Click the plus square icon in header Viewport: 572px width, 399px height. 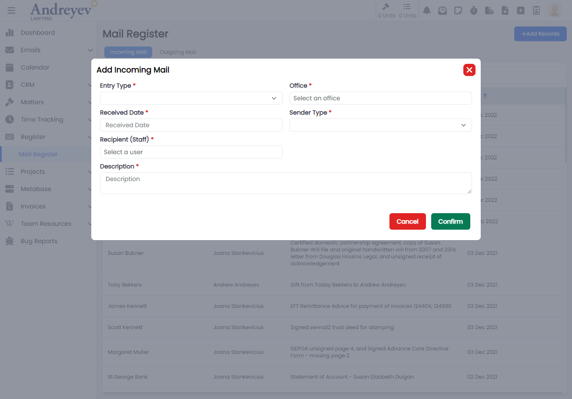coord(521,10)
